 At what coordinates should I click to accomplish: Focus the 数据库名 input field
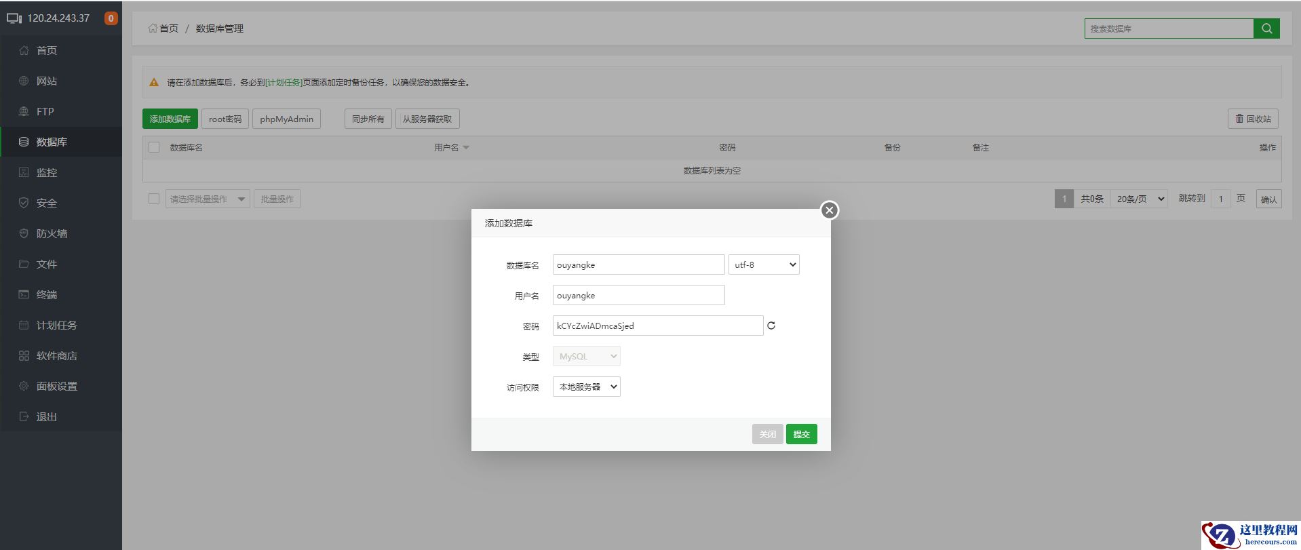[639, 264]
